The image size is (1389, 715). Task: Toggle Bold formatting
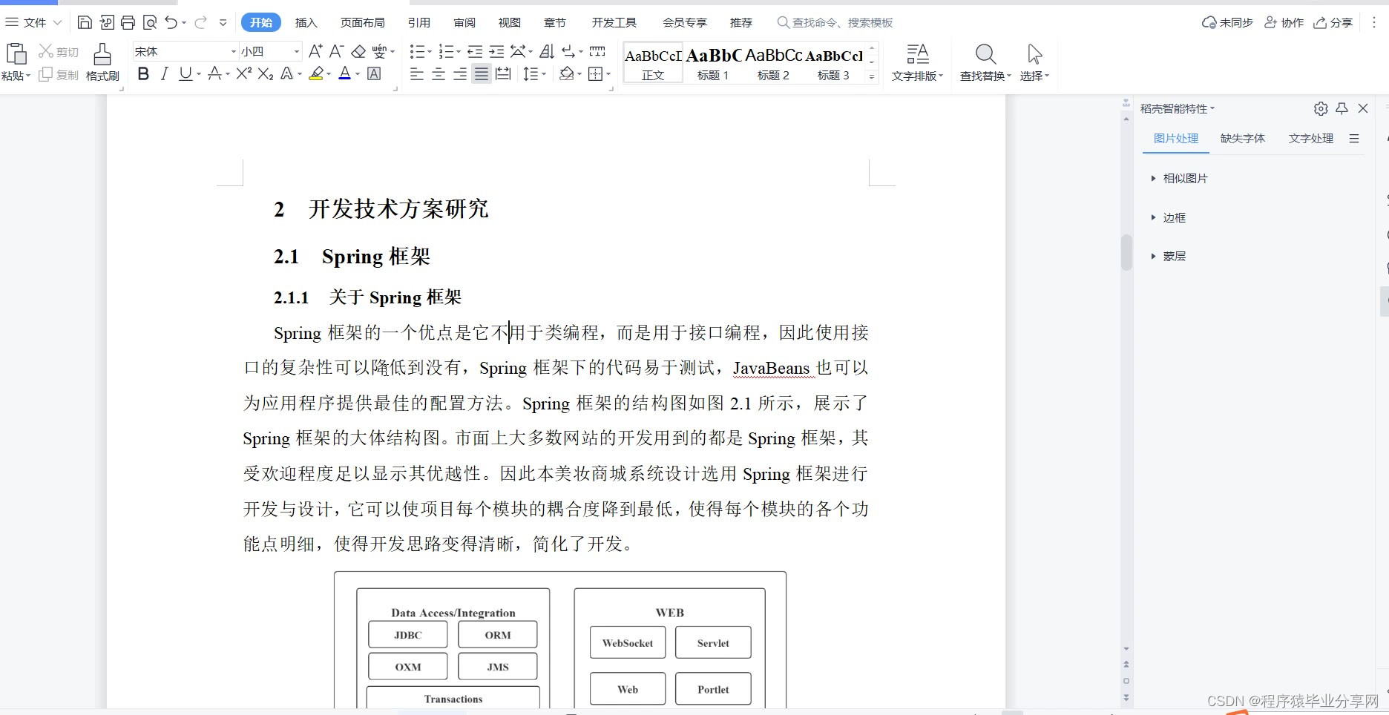tap(144, 73)
